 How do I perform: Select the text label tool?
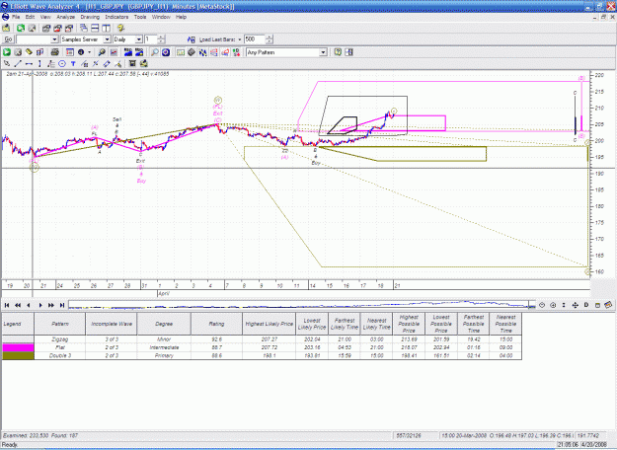point(73,63)
